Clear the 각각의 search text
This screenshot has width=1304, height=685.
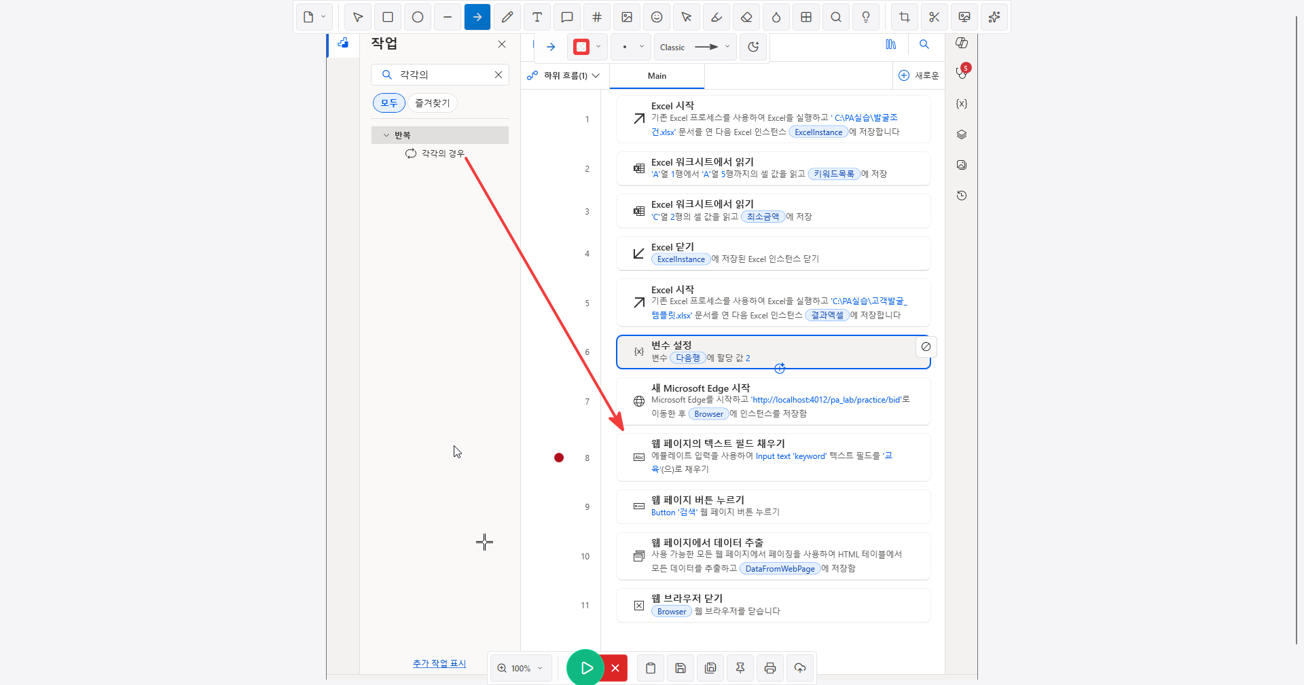coord(499,75)
